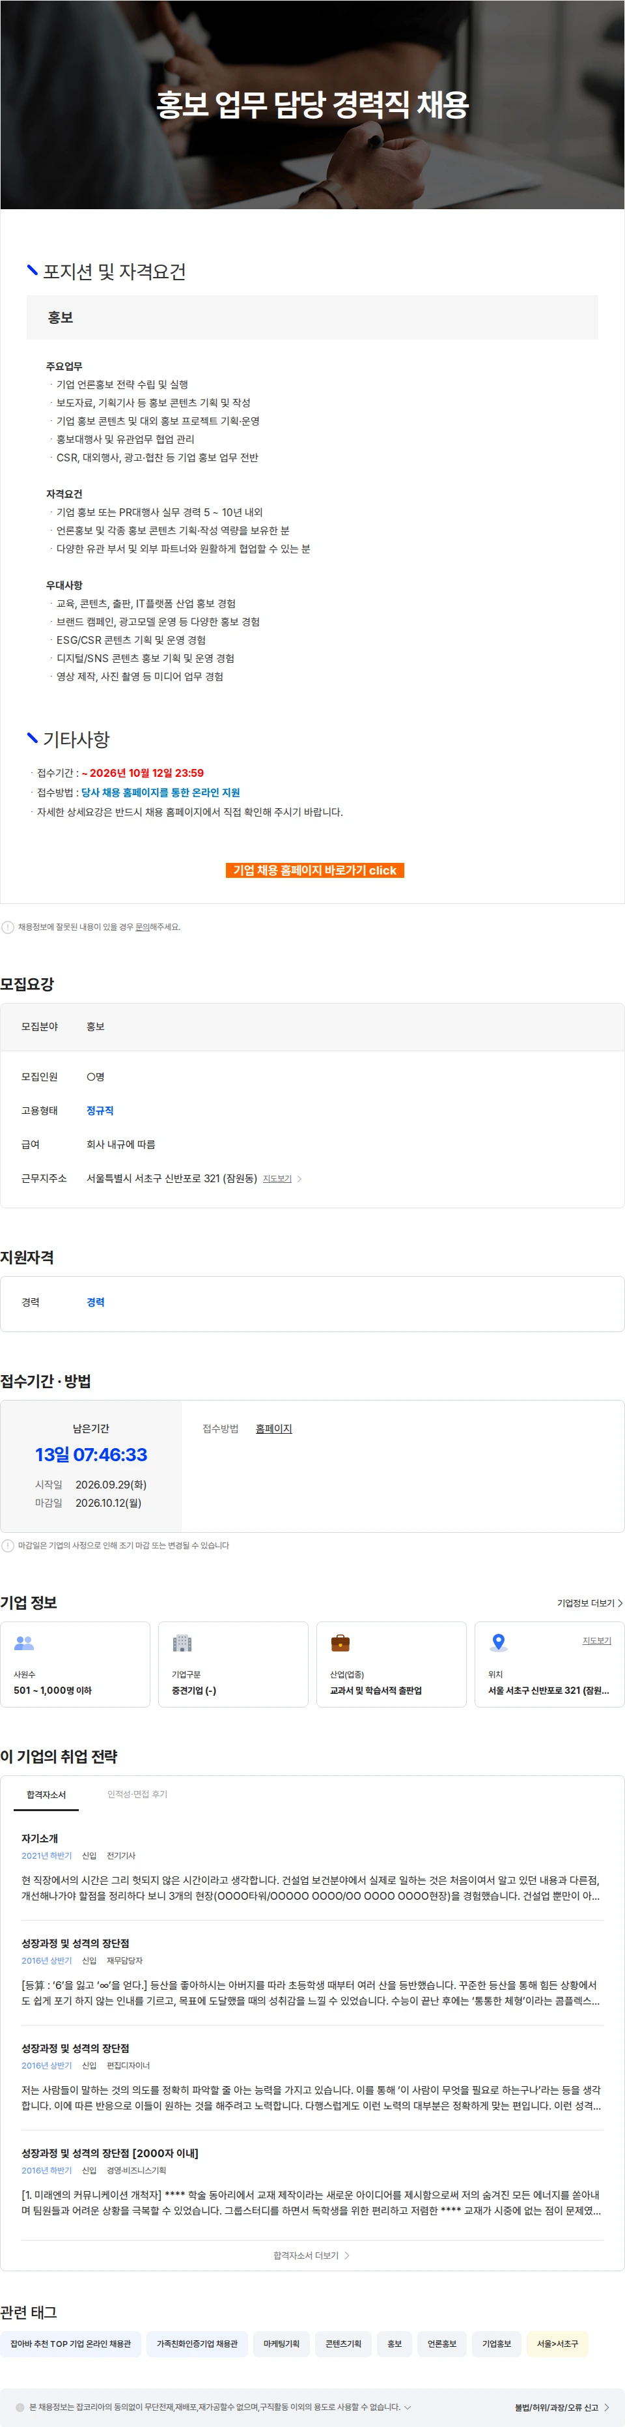Click '당사 채용 홈페이지를 통한 온라인 지원' text
This screenshot has width=625, height=2427.
point(160,792)
